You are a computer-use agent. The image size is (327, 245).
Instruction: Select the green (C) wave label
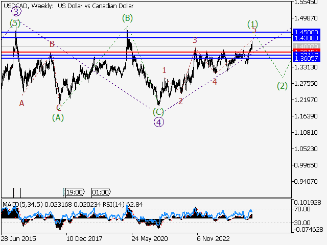click(x=158, y=111)
